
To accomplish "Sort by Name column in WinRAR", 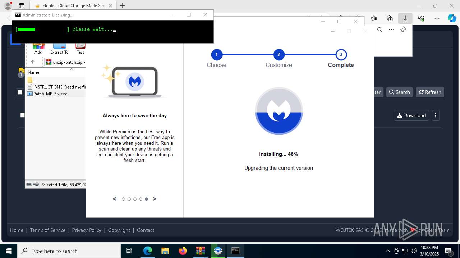I will click(33, 72).
